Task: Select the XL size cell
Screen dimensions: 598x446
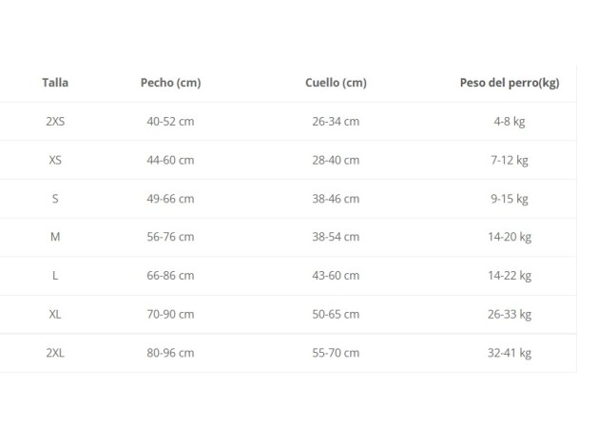Action: (x=55, y=314)
